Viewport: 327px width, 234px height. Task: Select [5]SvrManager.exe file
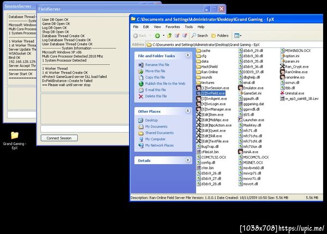214,109
